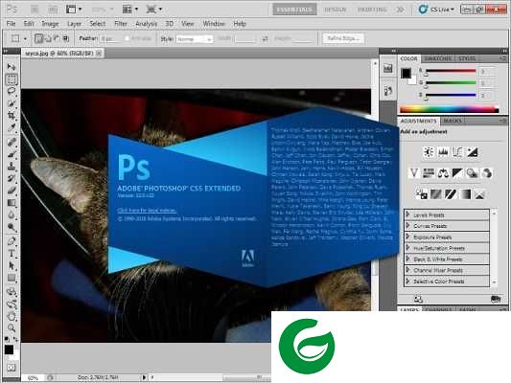Open the File menu
Screen dimensions: 511x383
point(11,24)
